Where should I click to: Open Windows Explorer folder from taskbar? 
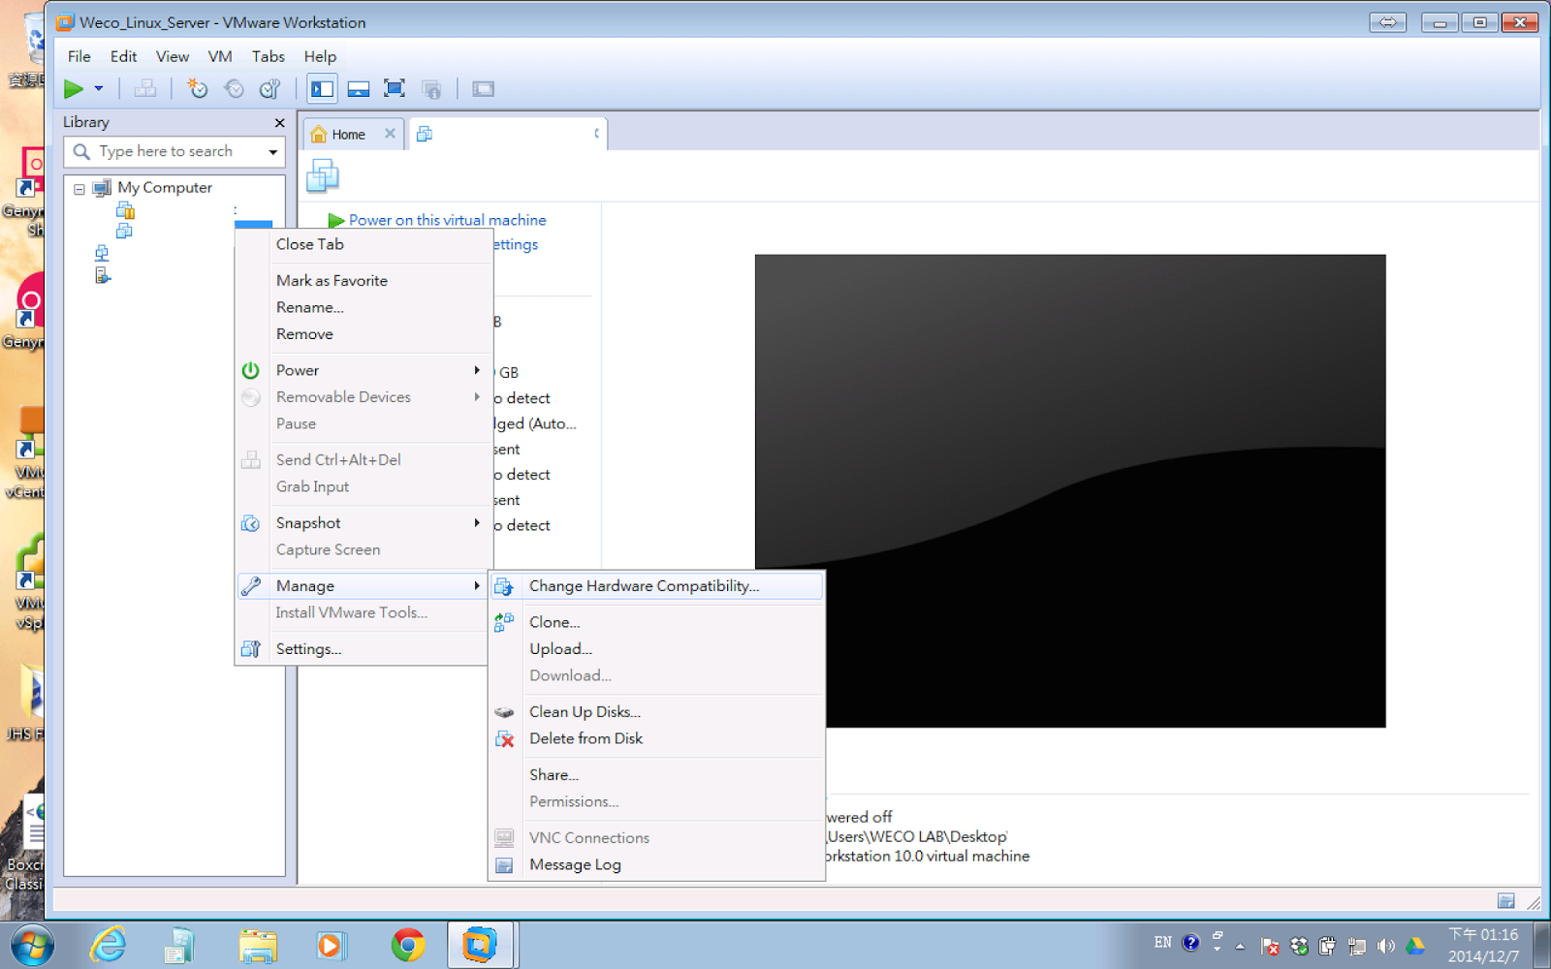tap(258, 945)
